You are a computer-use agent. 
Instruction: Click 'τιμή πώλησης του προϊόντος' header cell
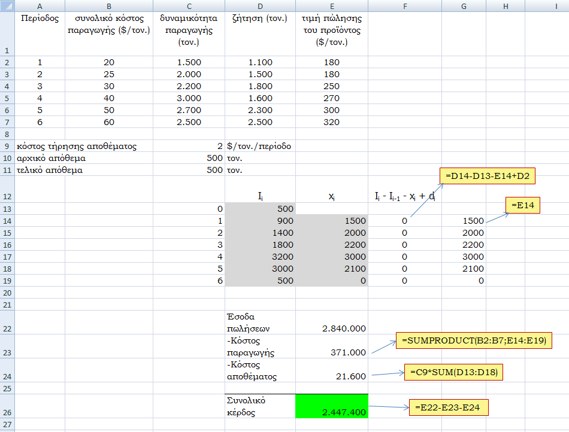(x=332, y=34)
